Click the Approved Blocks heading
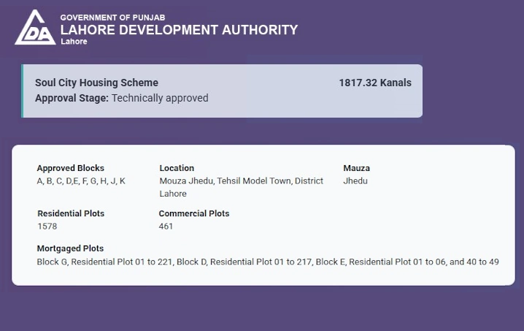 [71, 168]
